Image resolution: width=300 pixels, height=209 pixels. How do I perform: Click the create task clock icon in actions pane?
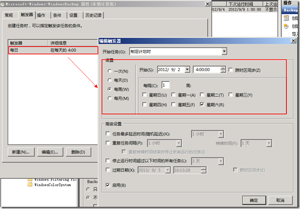click(x=286, y=26)
